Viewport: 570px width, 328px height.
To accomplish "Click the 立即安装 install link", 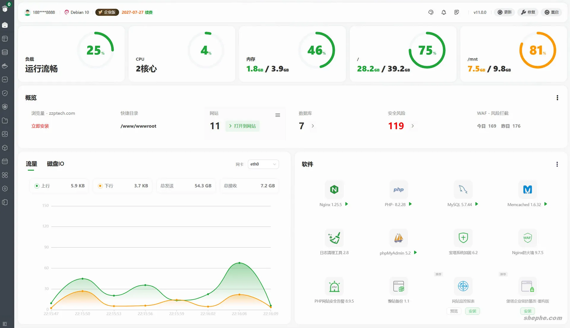I will (40, 126).
